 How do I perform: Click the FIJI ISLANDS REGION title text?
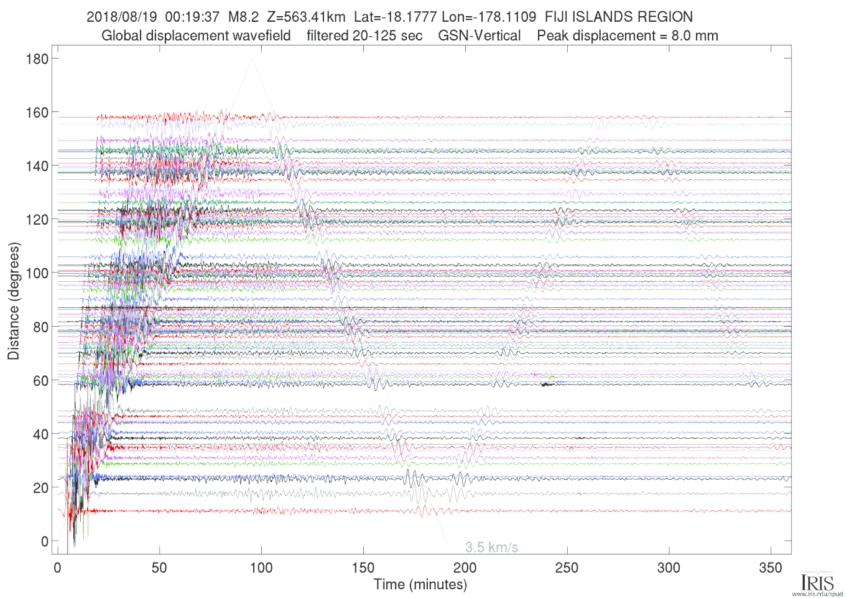tap(619, 17)
